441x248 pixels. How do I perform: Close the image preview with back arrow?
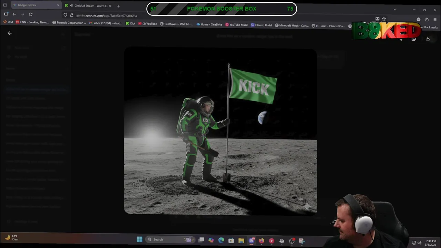click(x=10, y=33)
